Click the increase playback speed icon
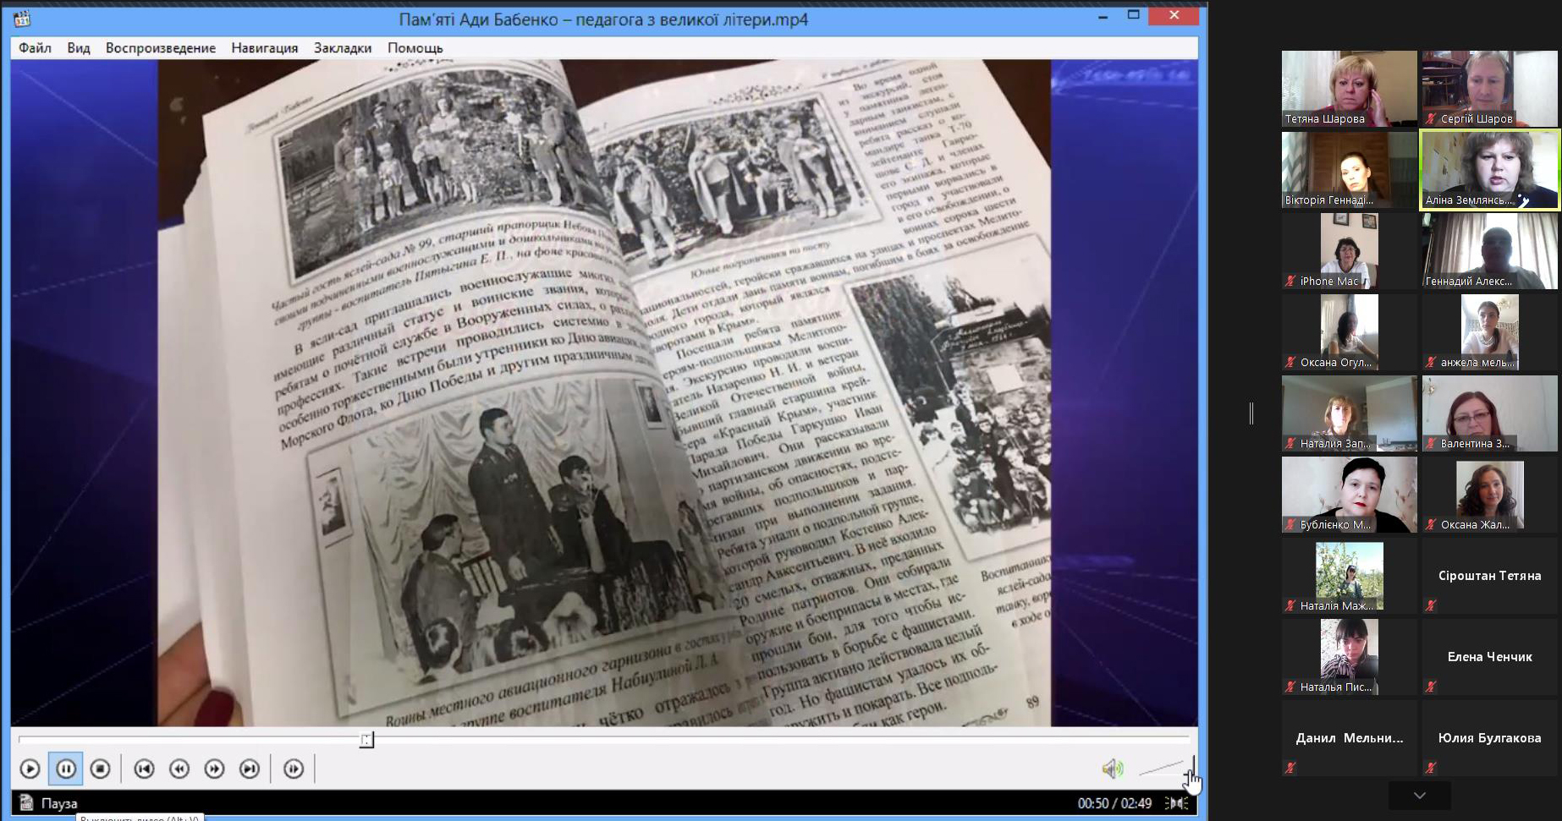This screenshot has height=821, width=1562. click(214, 769)
